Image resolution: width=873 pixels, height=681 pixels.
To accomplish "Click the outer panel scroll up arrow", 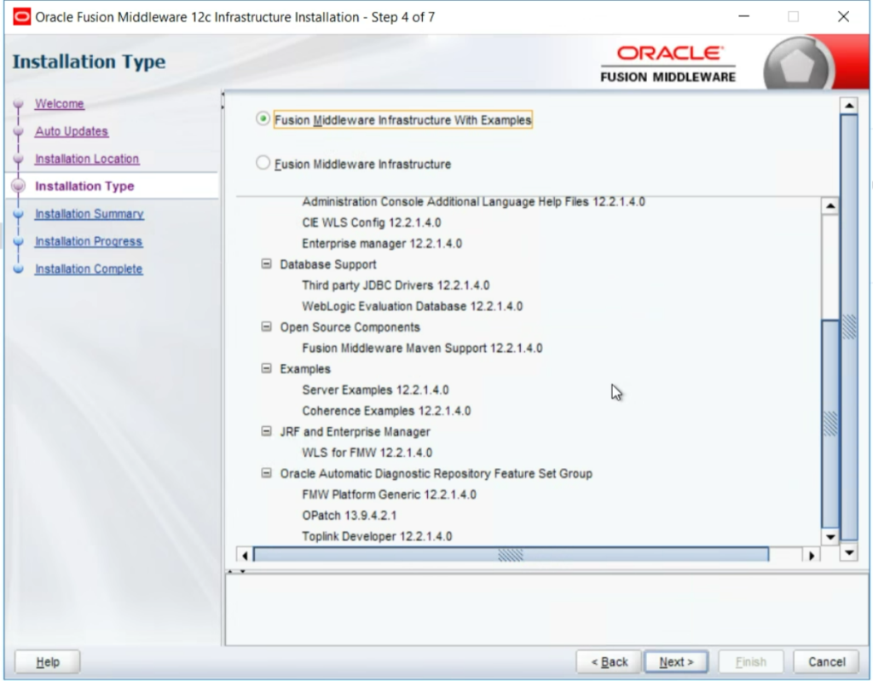I will point(849,105).
